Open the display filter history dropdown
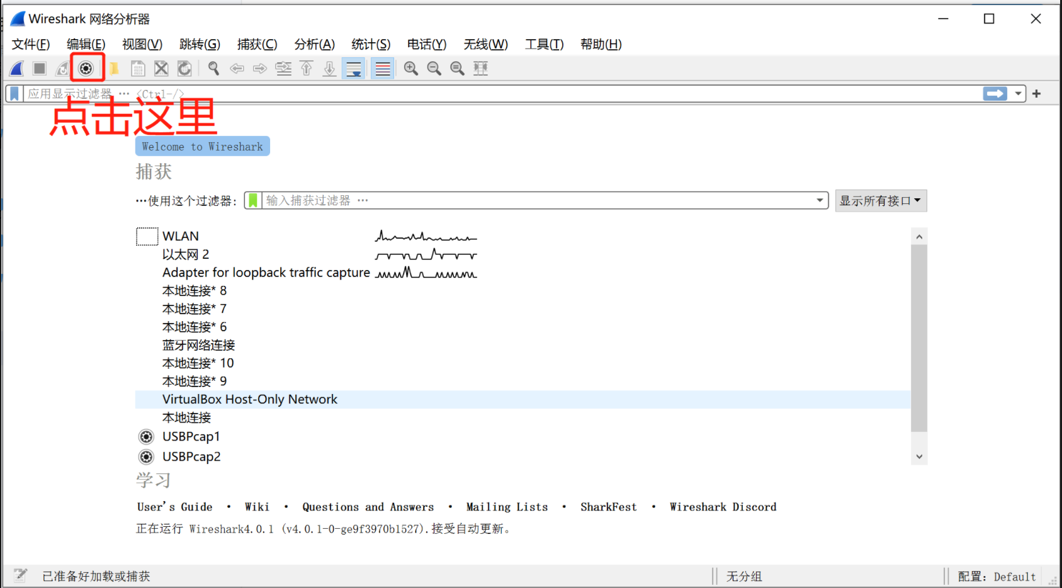The width and height of the screenshot is (1062, 588). pos(1018,94)
